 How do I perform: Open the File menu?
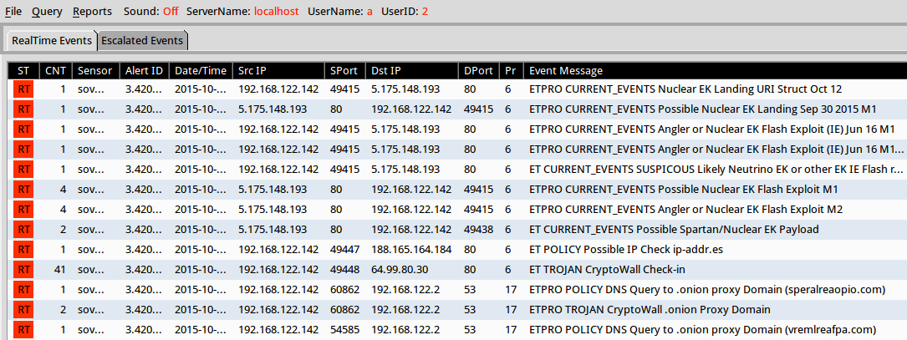click(x=13, y=12)
